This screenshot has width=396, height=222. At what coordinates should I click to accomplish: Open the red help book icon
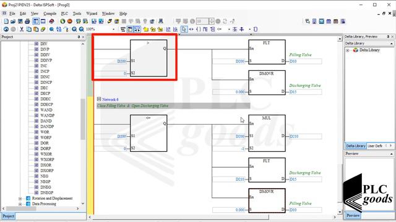[51, 22]
